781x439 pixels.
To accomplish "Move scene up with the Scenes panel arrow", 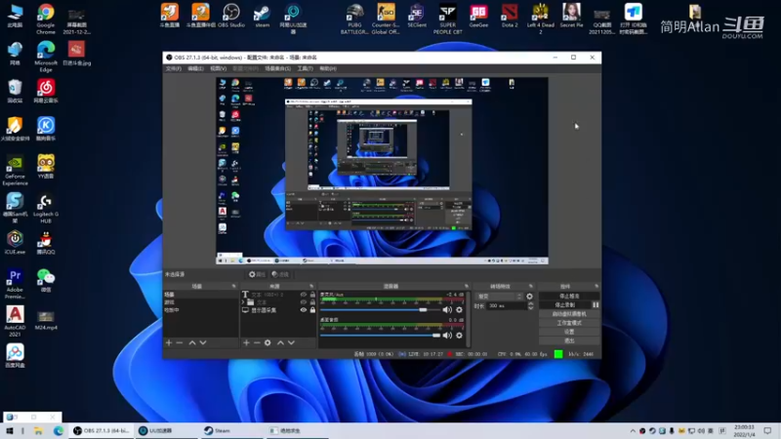I will point(192,342).
